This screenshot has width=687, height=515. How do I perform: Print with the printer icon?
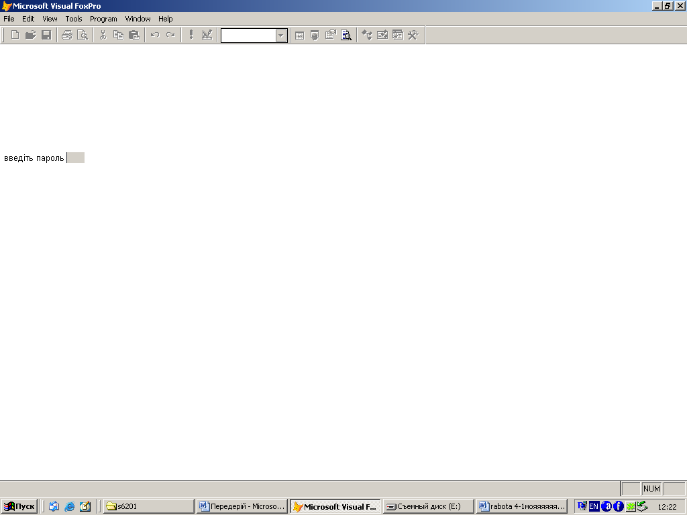(67, 35)
